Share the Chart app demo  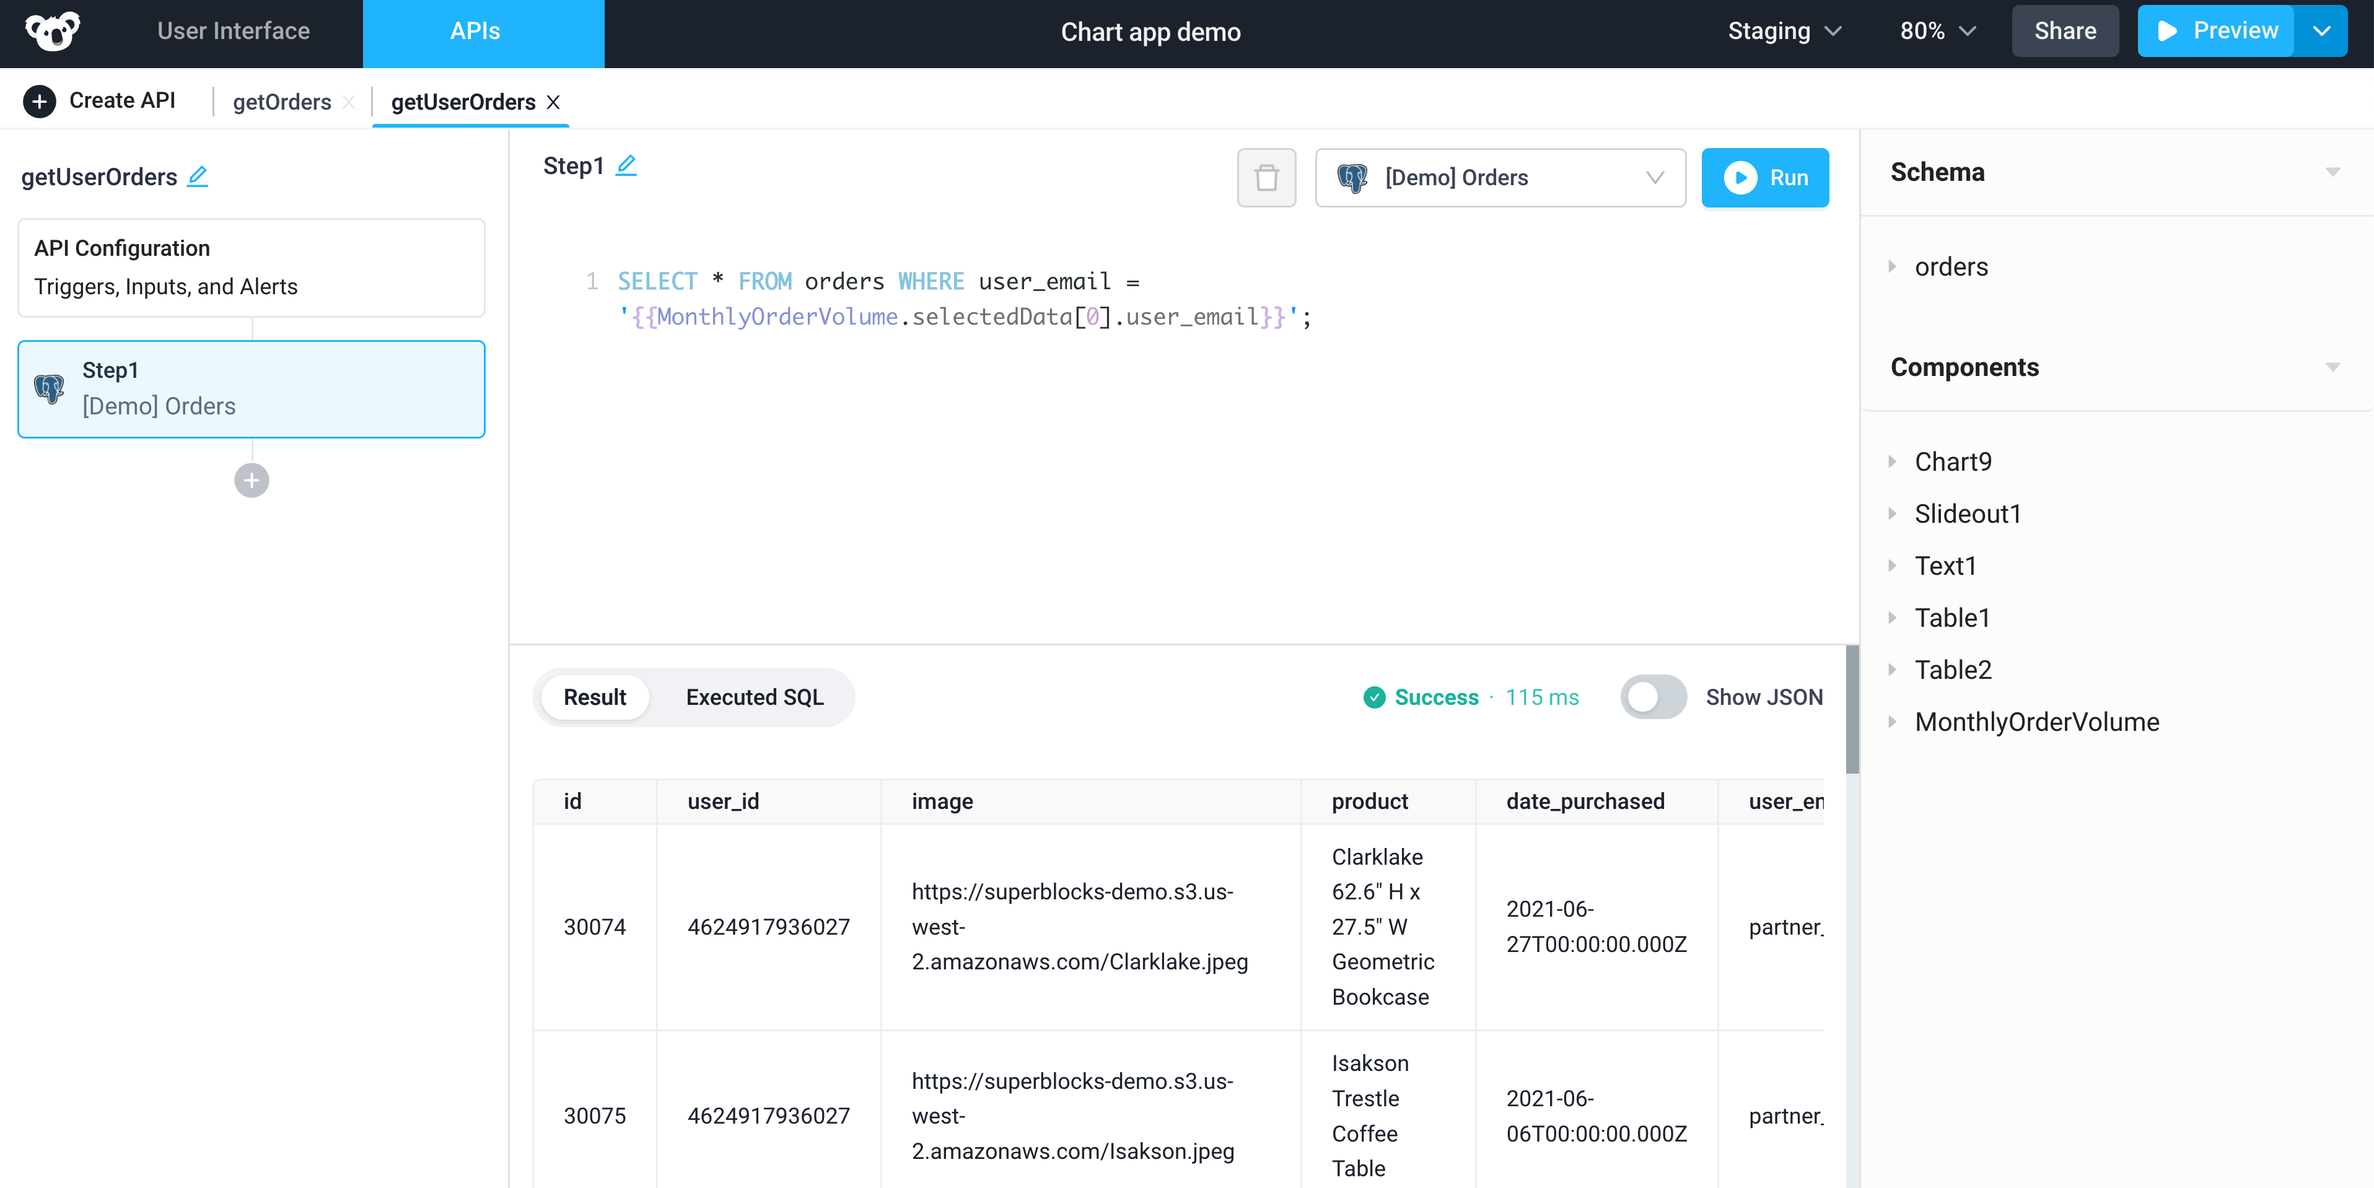point(2064,30)
